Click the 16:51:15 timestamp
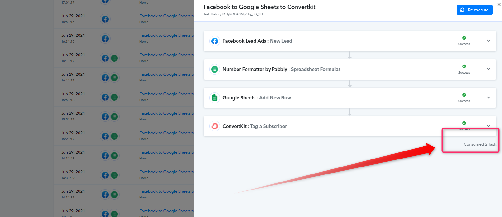 [68, 22]
